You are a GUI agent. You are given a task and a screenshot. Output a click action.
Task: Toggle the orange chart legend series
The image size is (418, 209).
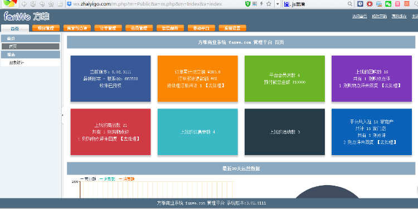[x=127, y=179]
